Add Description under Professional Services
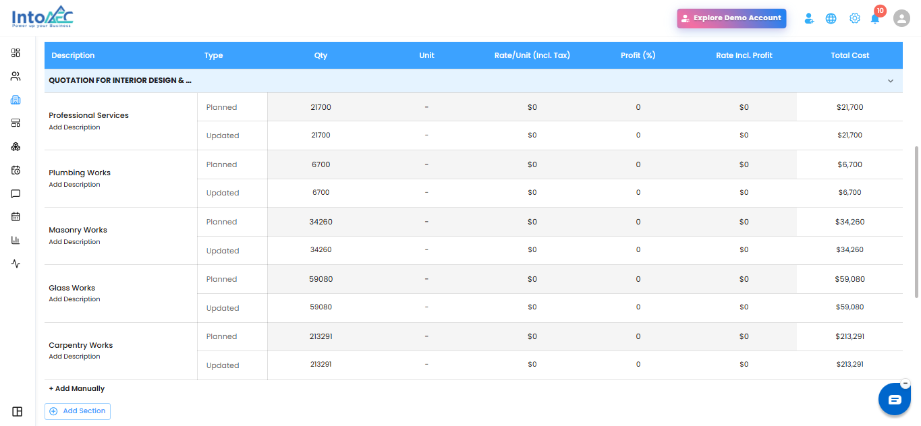 (x=74, y=127)
